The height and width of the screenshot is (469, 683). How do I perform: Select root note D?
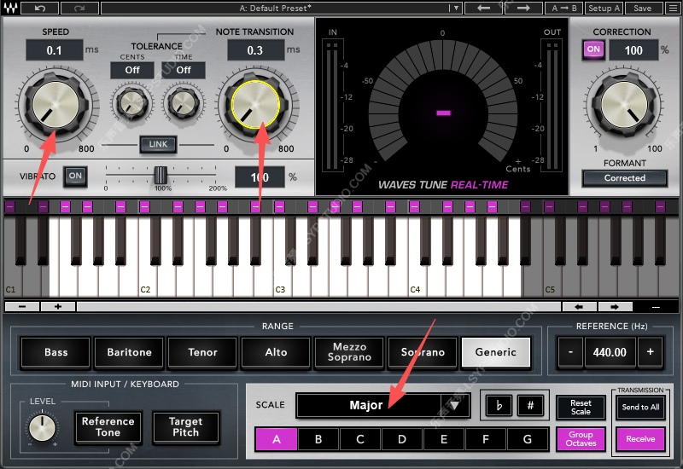pos(401,439)
